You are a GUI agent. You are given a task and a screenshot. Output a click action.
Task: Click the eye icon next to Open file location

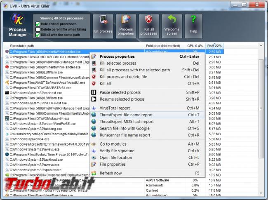[94, 158]
